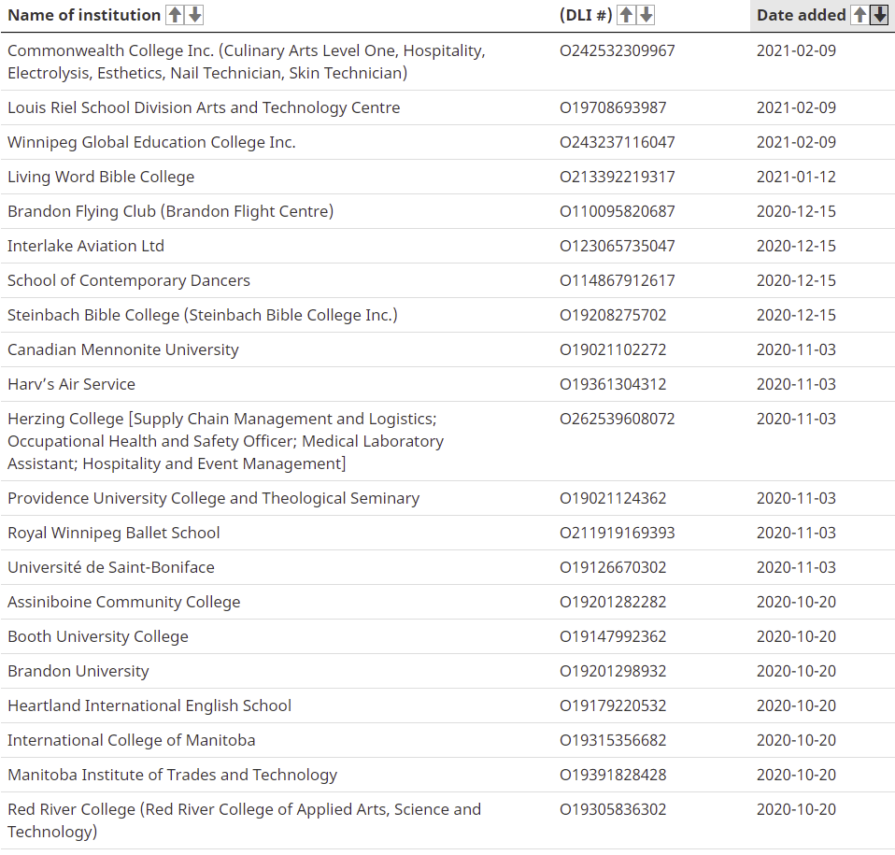
Task: Select Manitoba Institute of Trades and Technology
Action: pyautogui.click(x=173, y=775)
